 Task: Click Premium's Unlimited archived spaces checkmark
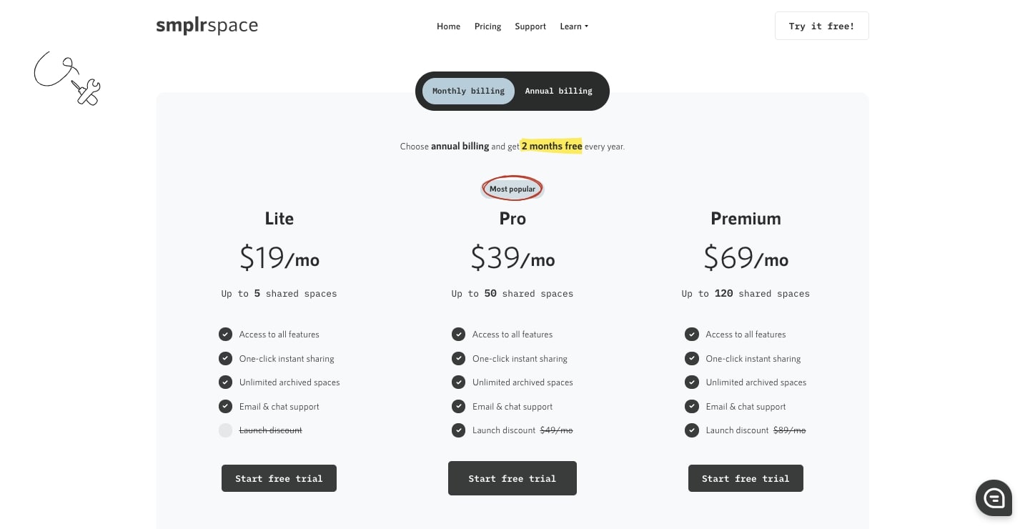tap(691, 382)
